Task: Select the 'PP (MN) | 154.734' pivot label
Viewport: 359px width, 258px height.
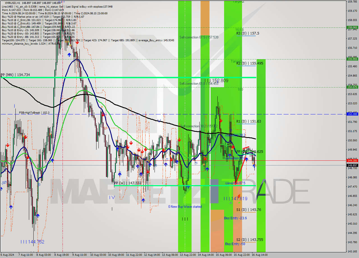Action: click(15, 75)
